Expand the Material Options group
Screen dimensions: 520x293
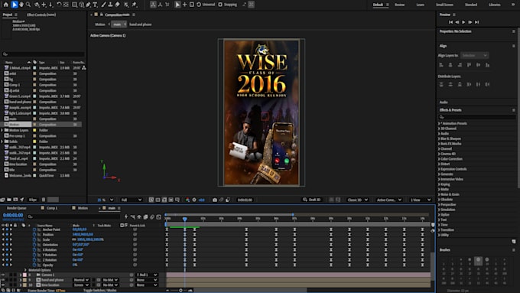click(25, 270)
